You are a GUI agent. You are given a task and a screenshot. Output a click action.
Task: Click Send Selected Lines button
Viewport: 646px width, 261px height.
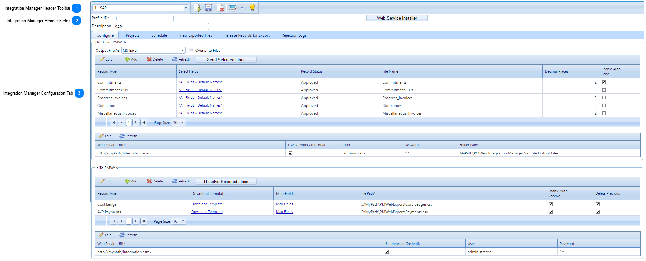pyautogui.click(x=226, y=60)
